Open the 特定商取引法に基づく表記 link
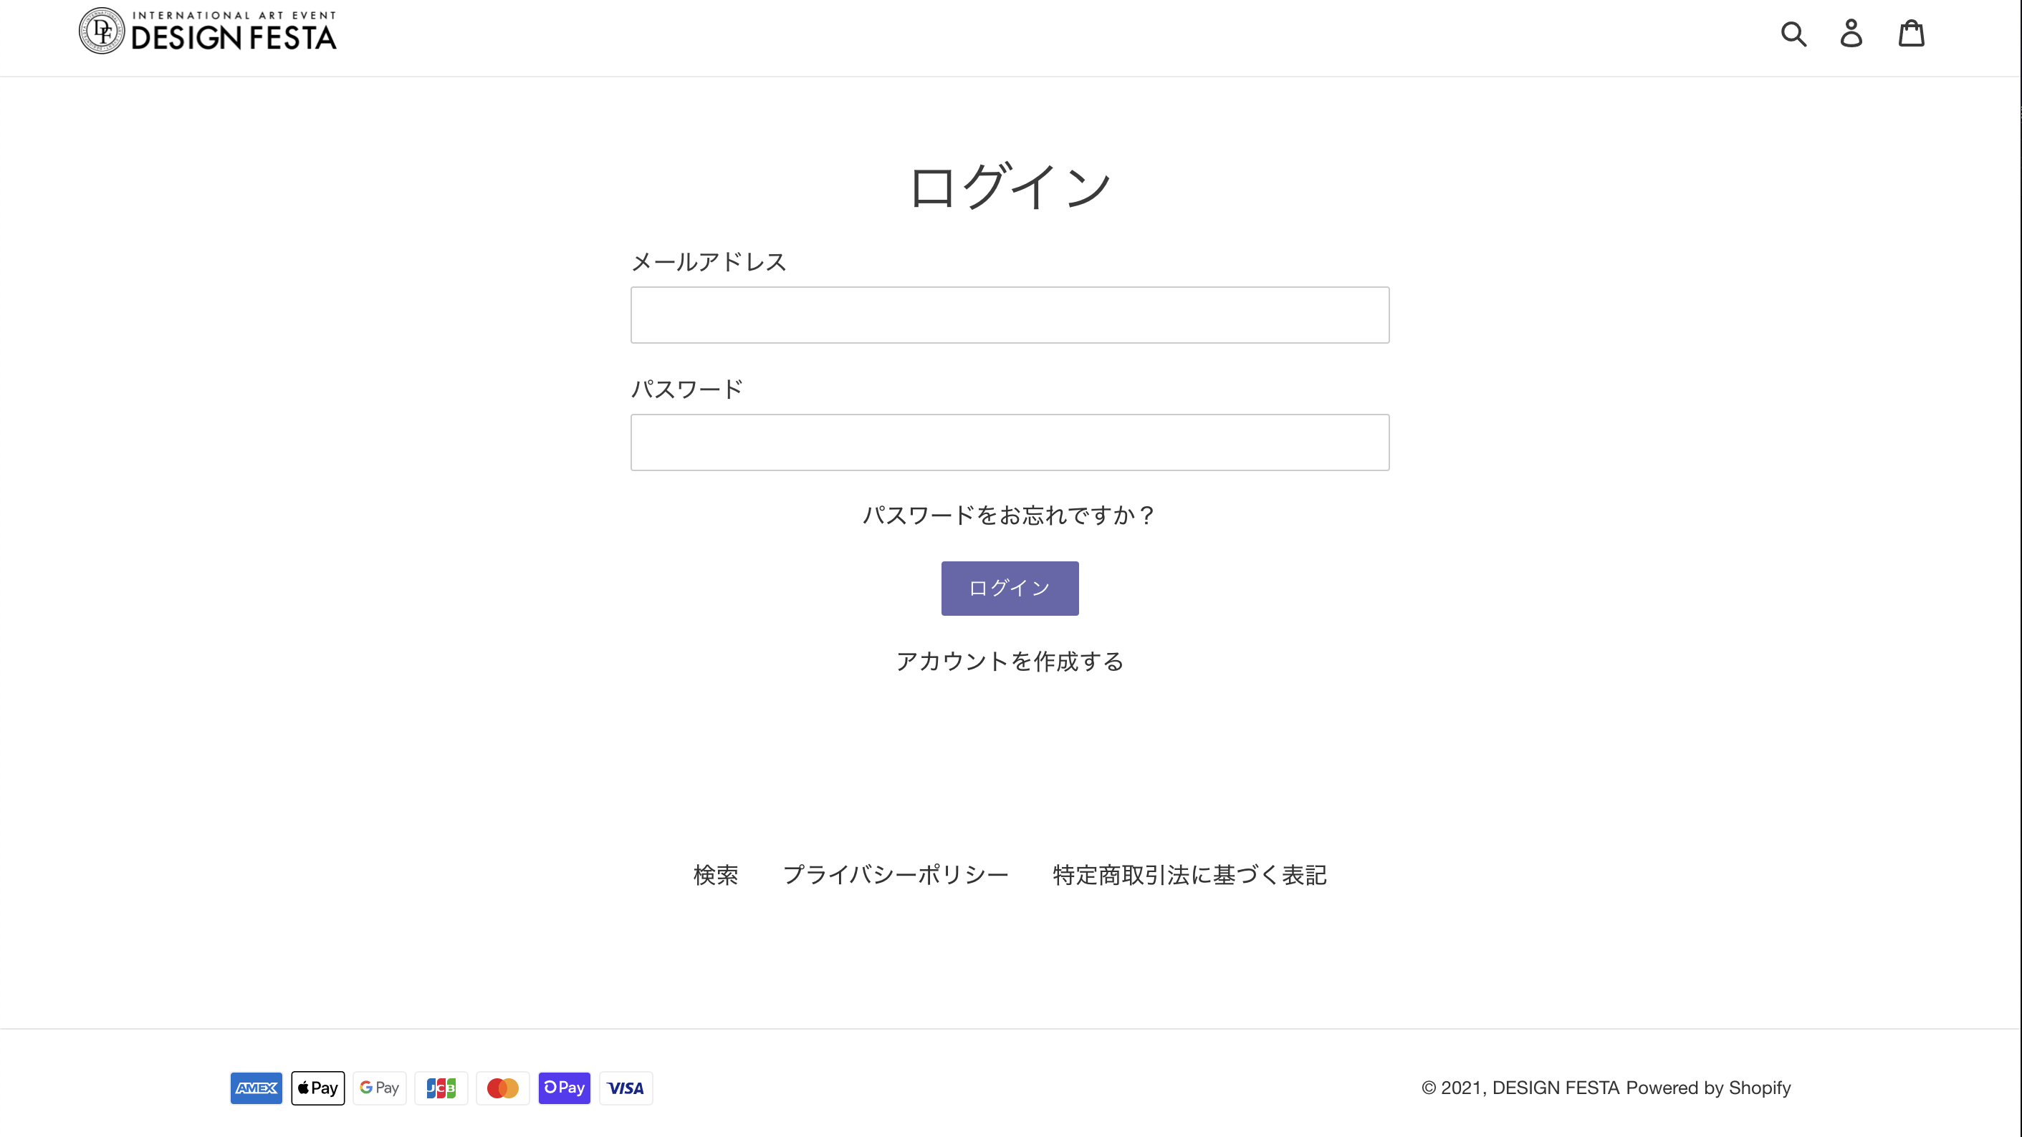 tap(1190, 875)
